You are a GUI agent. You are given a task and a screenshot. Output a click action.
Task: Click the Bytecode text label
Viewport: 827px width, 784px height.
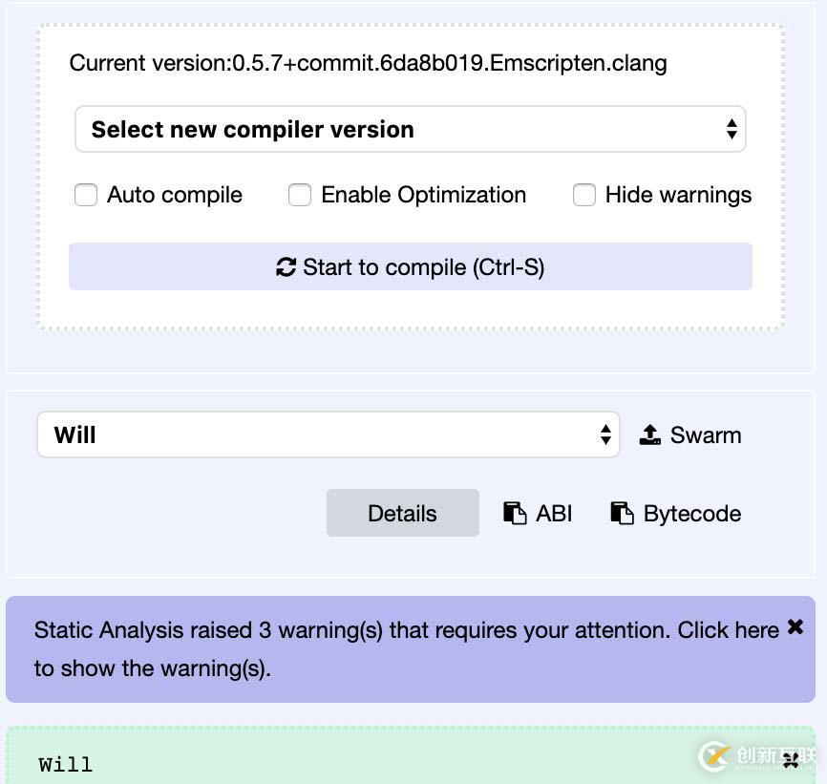point(692,514)
